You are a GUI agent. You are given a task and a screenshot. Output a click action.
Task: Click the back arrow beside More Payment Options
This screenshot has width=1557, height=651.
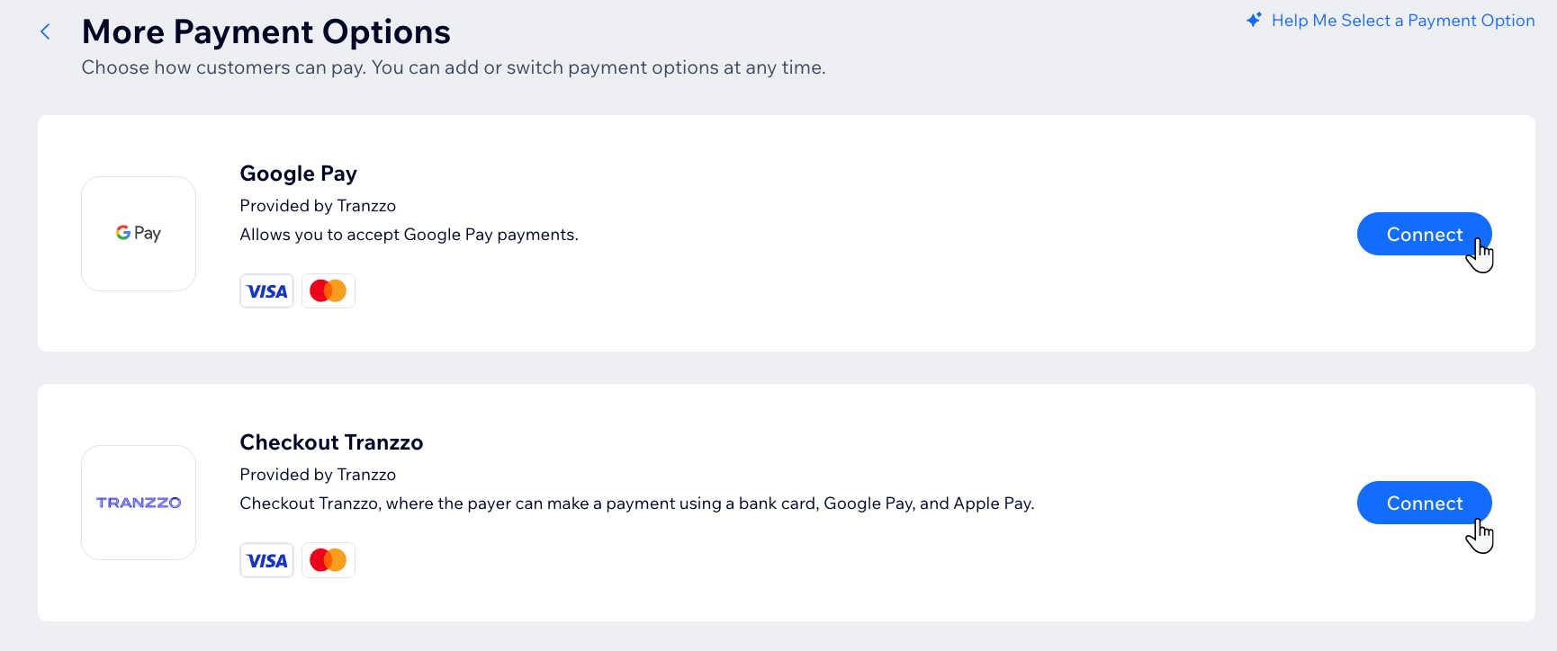coord(45,31)
